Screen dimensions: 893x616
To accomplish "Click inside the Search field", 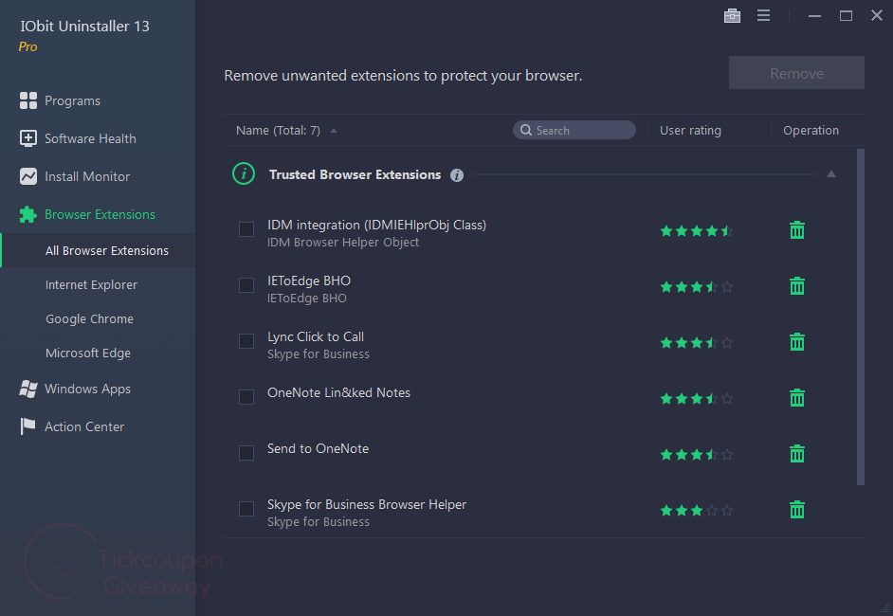I will (574, 130).
